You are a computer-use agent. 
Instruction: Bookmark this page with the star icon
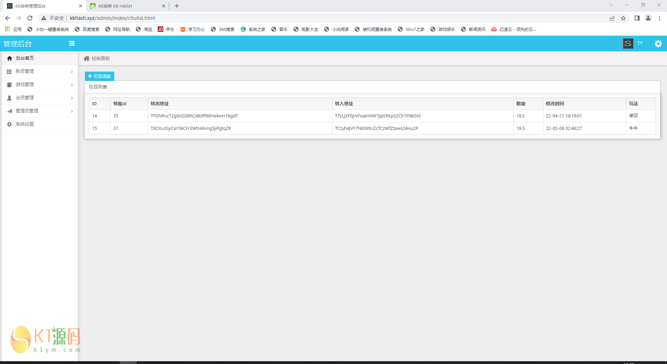click(623, 18)
